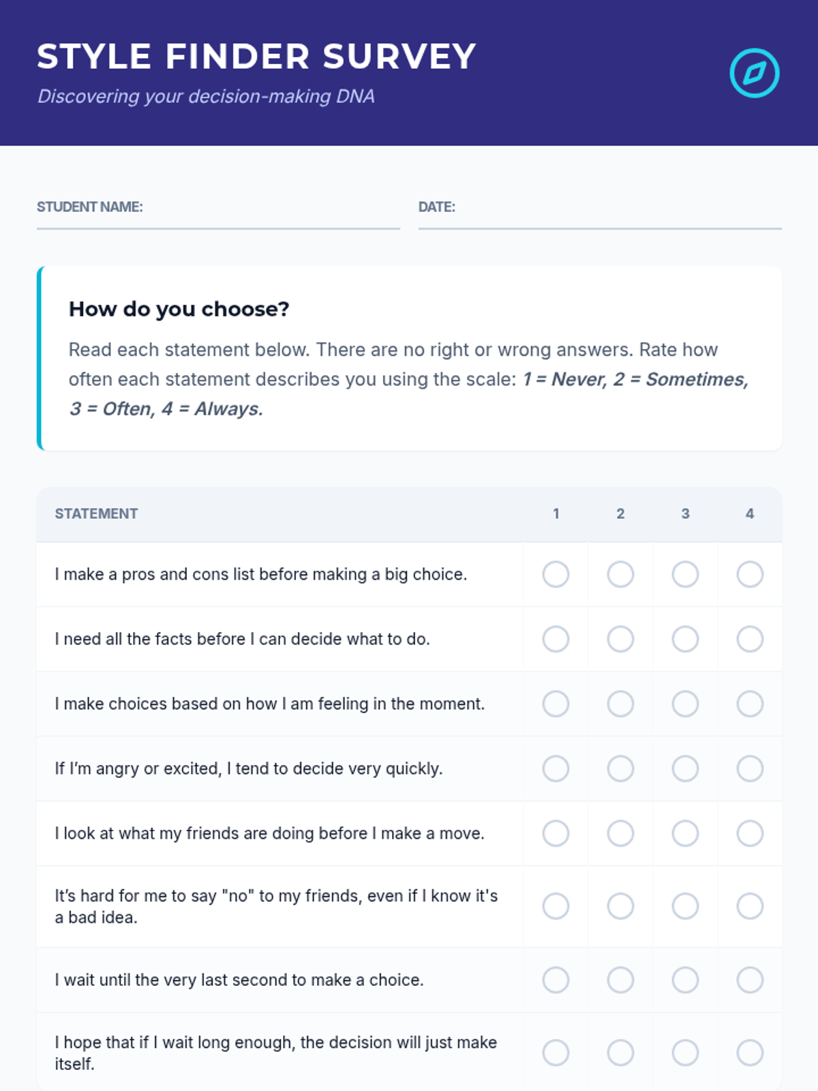
Task: Select 4 for decision will make itself
Action: [x=750, y=1053]
